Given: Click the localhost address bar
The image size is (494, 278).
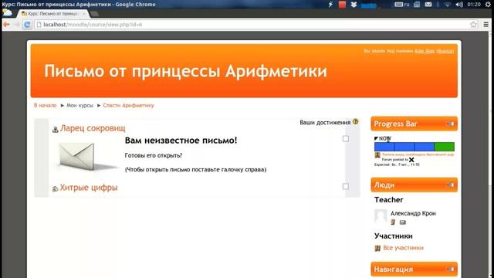Looking at the screenshot, I should pyautogui.click(x=252, y=24).
